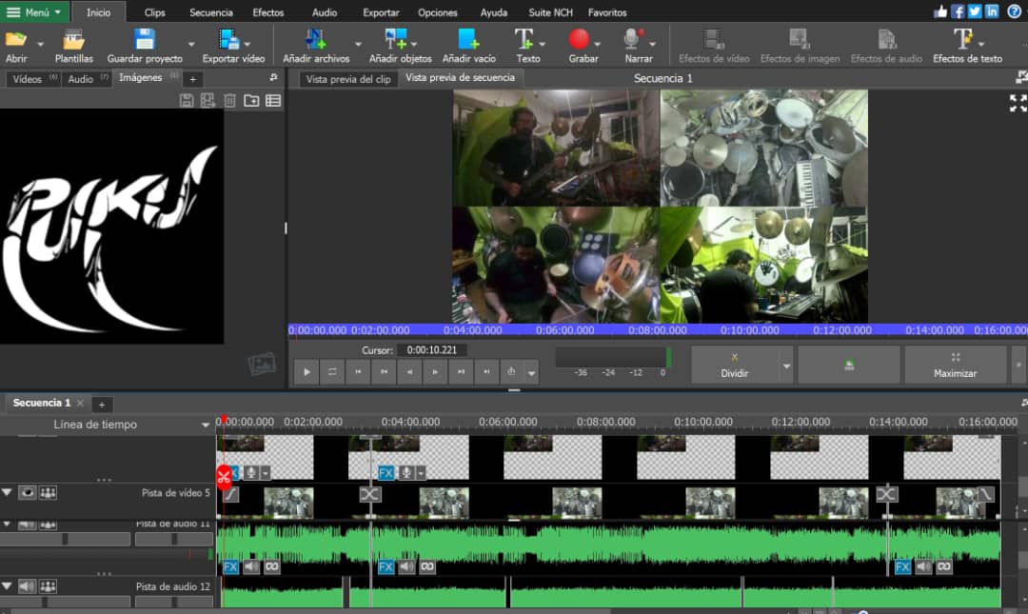Click the red Grabar record icon
The height and width of the screenshot is (614, 1028).
[x=579, y=40]
